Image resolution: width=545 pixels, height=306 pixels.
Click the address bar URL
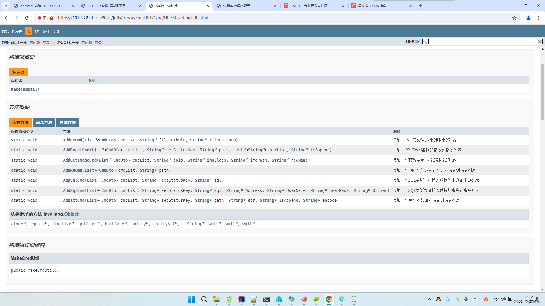[133, 18]
